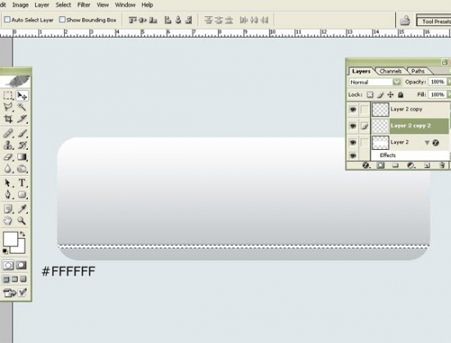
Task: Click the Tool Presets button
Action: click(x=434, y=21)
